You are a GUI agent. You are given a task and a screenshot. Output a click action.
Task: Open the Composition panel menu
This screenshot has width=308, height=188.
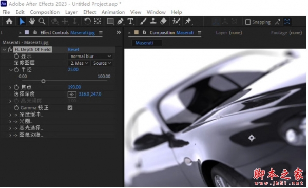coord(200,33)
